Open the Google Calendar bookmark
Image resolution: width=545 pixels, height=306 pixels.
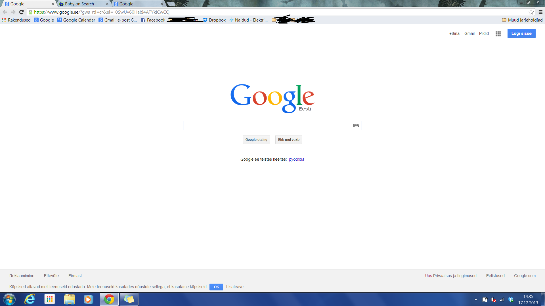coord(76,20)
